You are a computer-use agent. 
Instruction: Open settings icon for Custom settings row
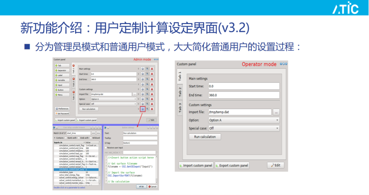[143, 89]
